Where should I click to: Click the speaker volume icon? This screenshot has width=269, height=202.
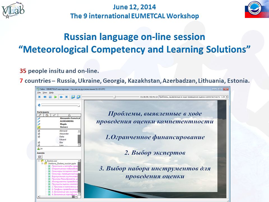(39, 105)
